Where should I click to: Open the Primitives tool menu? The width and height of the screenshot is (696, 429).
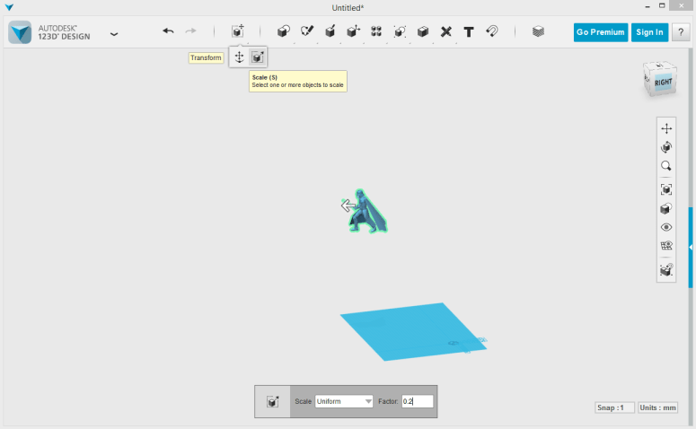(x=283, y=31)
